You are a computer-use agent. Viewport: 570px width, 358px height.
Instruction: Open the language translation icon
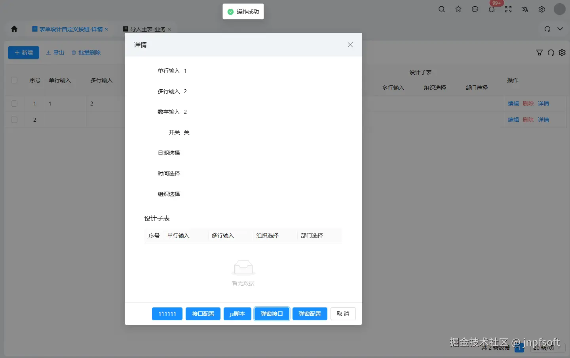525,9
